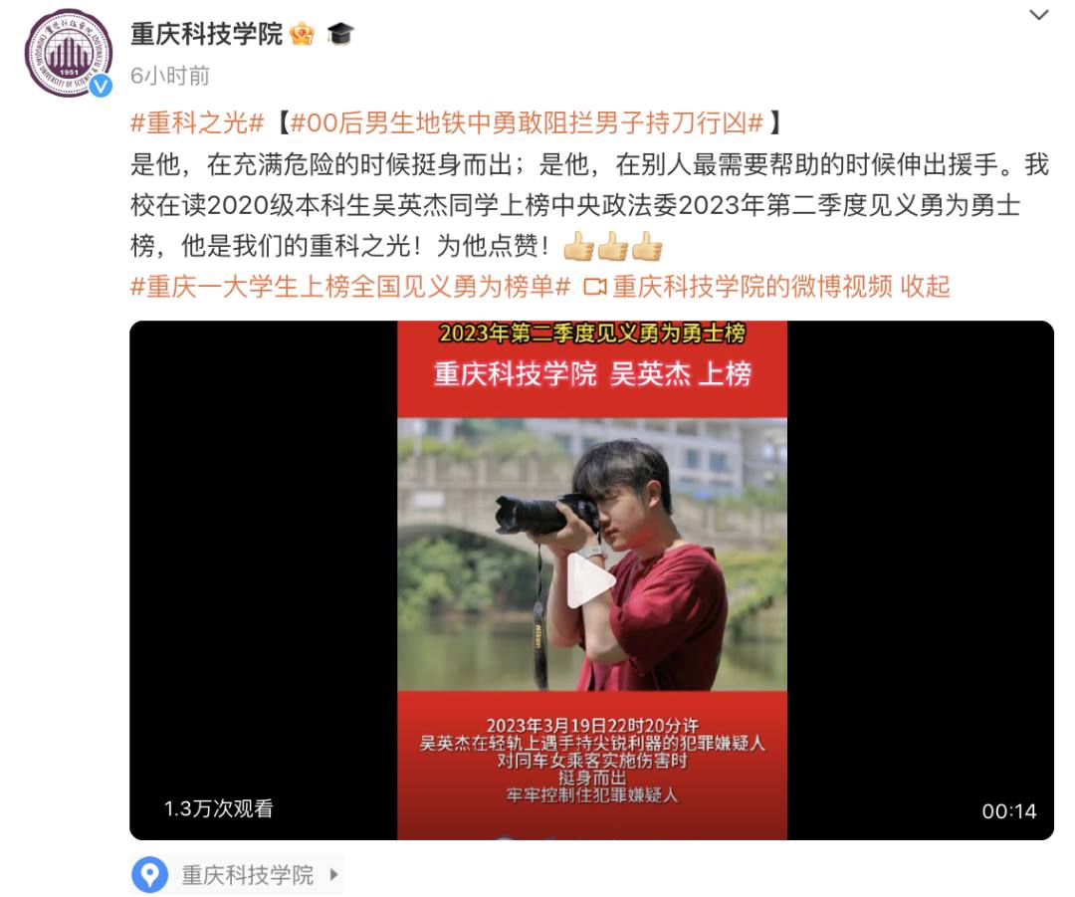
Task: Click the 00:14 video duration label
Action: [x=1008, y=811]
